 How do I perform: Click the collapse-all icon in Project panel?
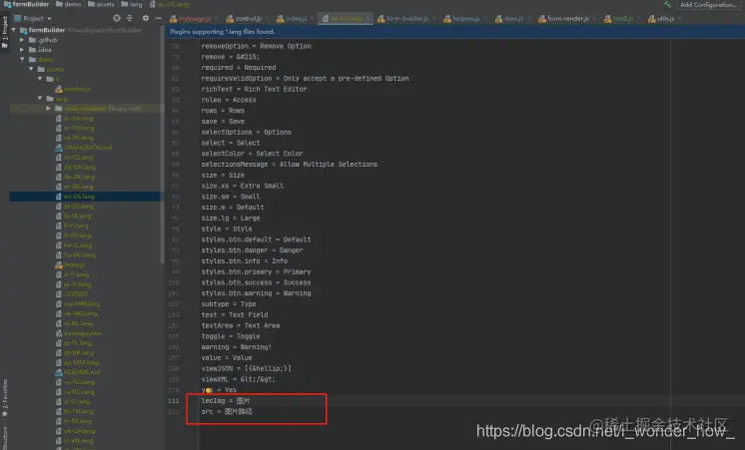click(130, 18)
